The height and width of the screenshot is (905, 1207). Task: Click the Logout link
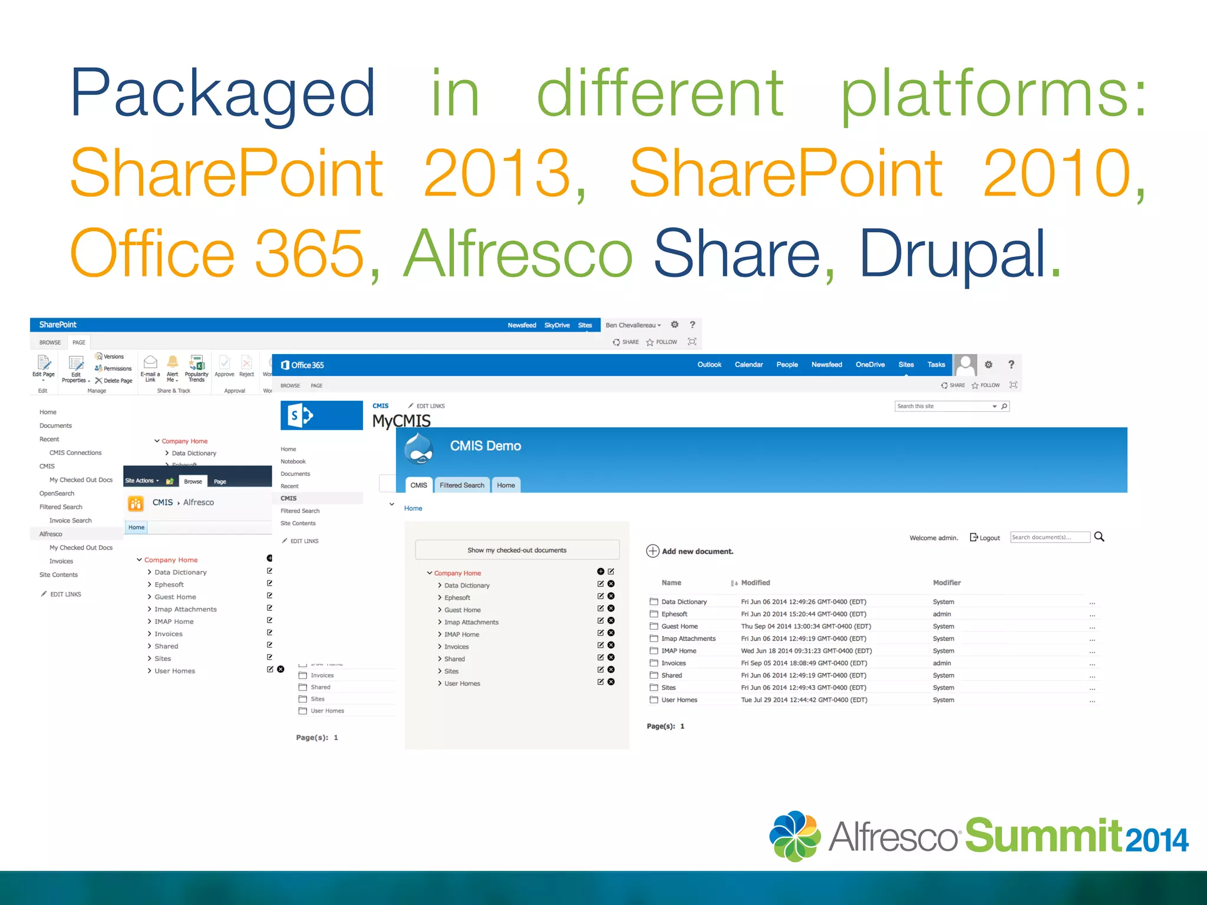[985, 538]
